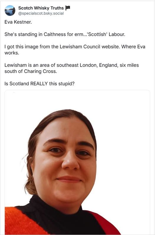155x235 pixels.
Task: Click the capitalized word "REALLY"
Action: coord(39,84)
